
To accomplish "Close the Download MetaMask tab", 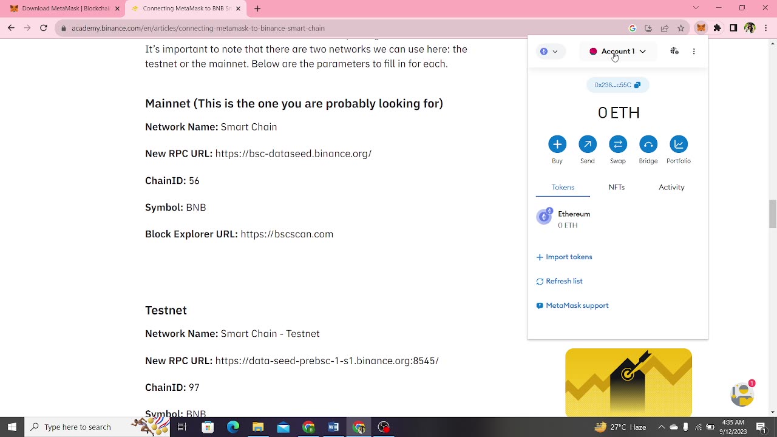I will tap(117, 8).
